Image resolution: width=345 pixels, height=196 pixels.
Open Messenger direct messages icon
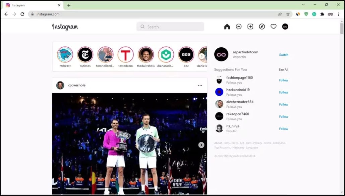(239, 27)
